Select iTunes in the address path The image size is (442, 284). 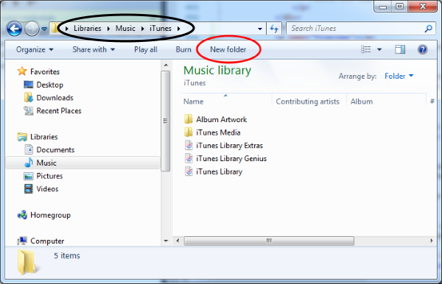click(x=161, y=29)
